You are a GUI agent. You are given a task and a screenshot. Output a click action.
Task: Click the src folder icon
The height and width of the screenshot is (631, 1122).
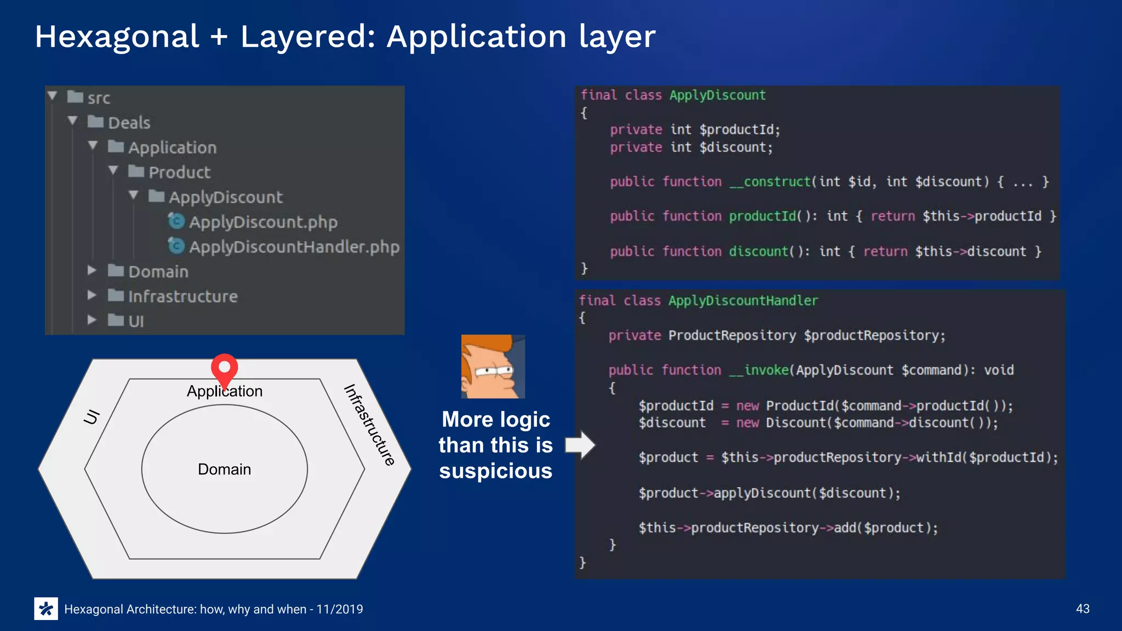point(75,97)
